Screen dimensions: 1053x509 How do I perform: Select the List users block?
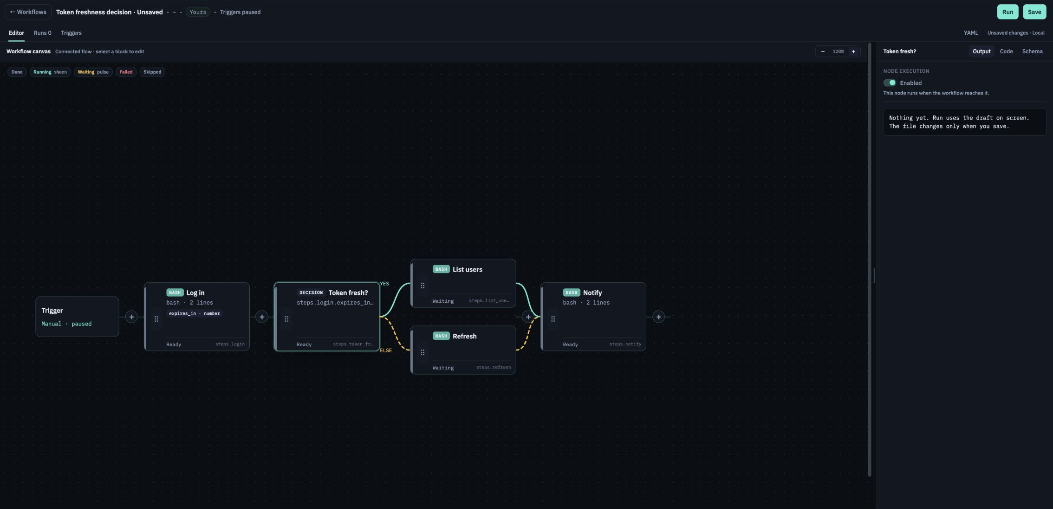coord(463,283)
